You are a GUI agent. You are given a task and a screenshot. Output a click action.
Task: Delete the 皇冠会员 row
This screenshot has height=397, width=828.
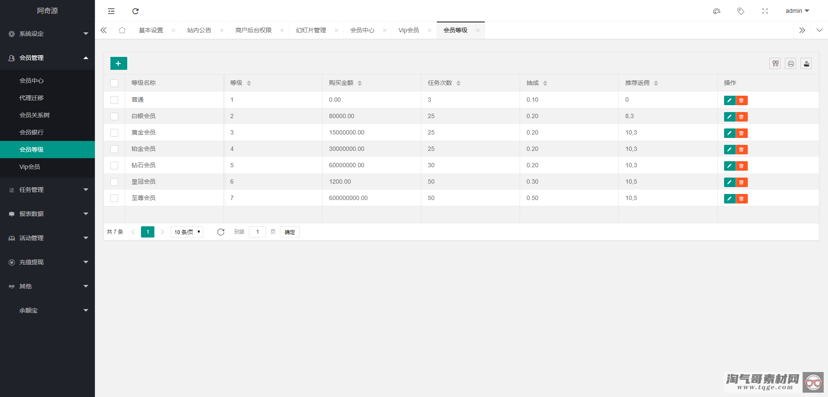tap(742, 182)
